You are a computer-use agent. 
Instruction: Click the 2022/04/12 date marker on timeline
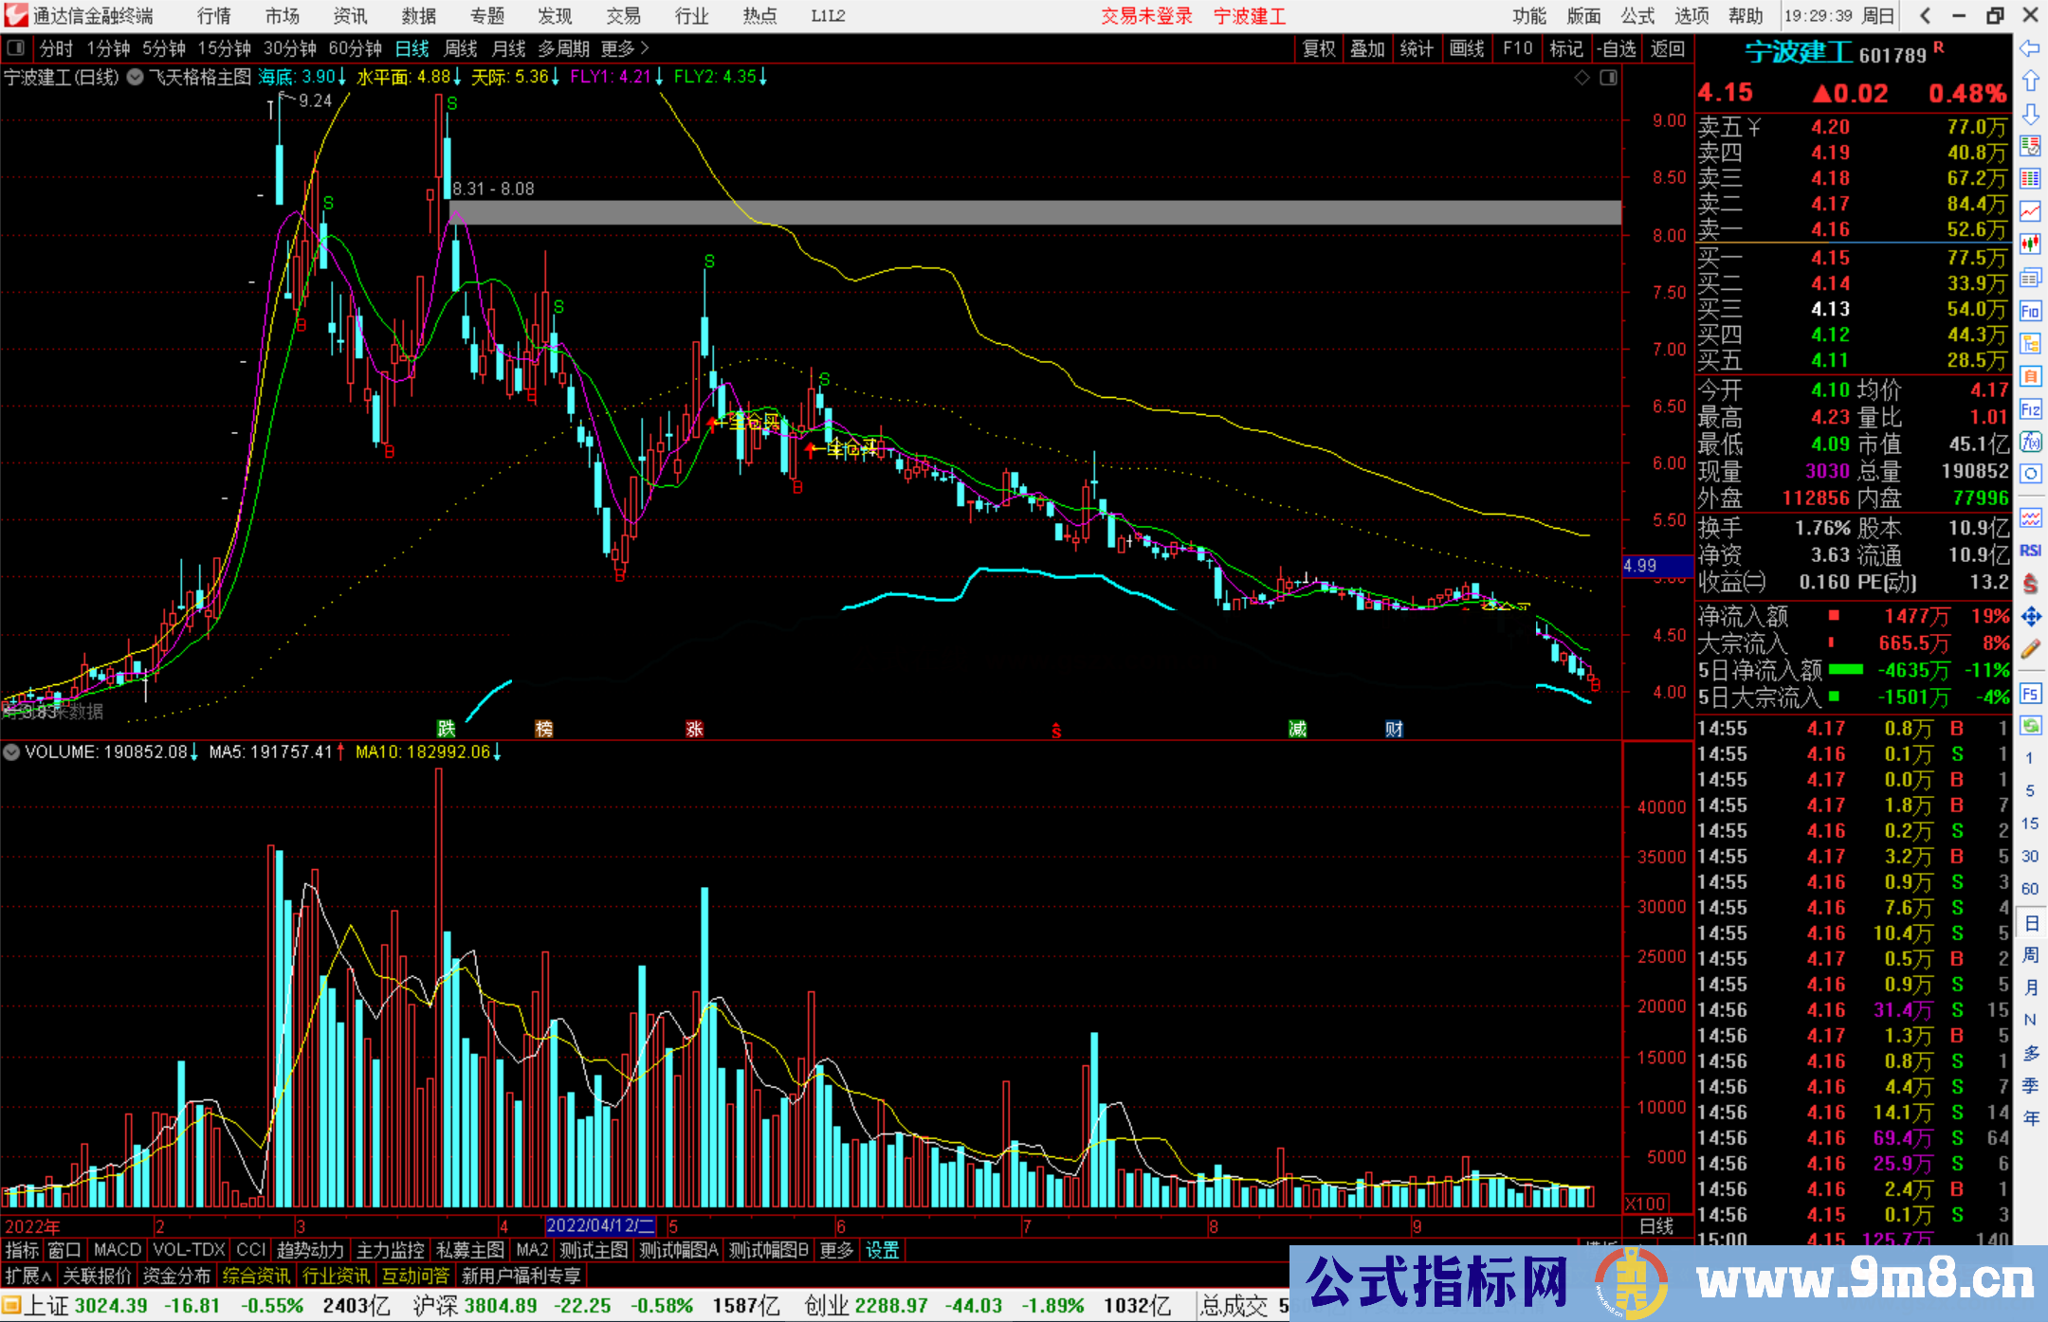pyautogui.click(x=599, y=1226)
